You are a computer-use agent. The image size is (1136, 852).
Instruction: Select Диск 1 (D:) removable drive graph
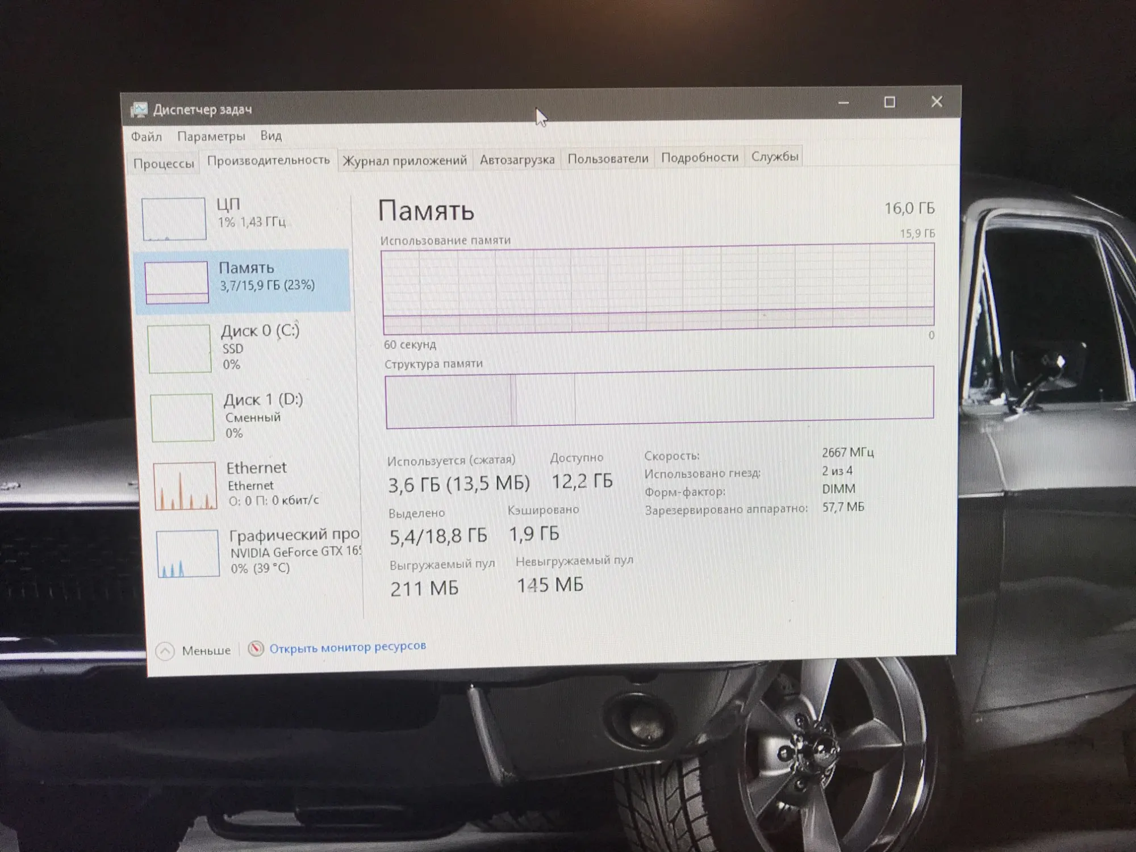coord(182,417)
